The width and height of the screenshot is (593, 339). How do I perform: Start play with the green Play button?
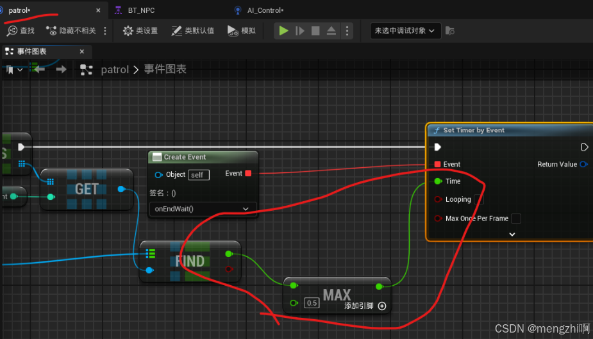[283, 31]
